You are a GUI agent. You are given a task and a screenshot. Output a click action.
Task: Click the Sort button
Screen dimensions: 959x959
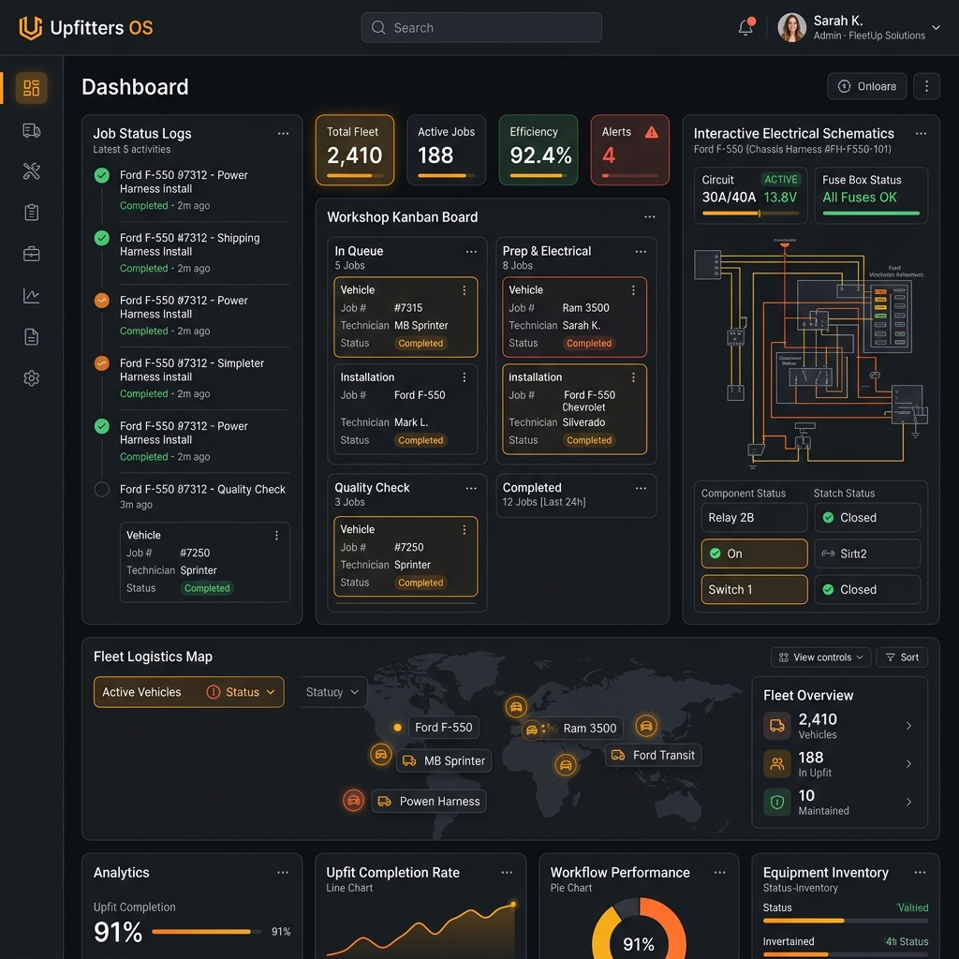(x=902, y=657)
